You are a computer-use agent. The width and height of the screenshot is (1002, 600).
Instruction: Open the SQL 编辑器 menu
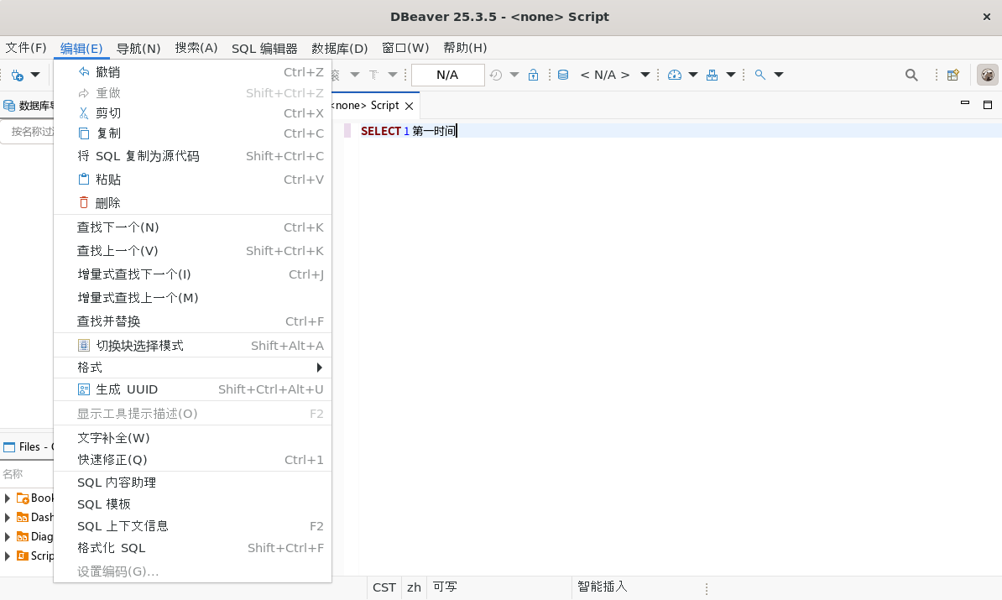pyautogui.click(x=264, y=49)
